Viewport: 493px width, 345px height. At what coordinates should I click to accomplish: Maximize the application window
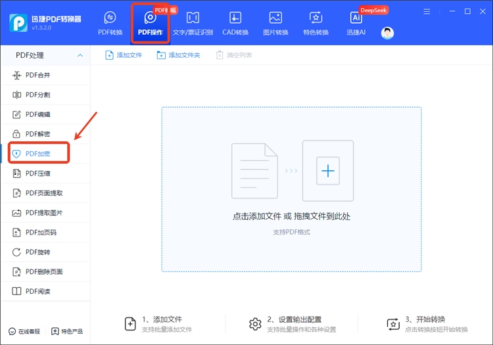coord(467,11)
